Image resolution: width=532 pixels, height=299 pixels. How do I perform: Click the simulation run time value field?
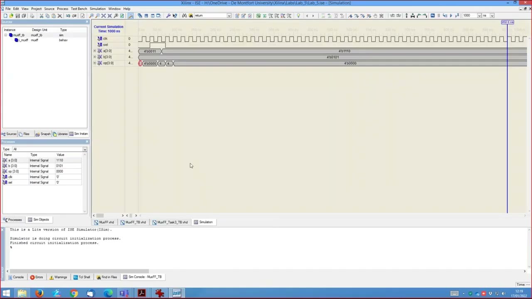pyautogui.click(x=469, y=16)
